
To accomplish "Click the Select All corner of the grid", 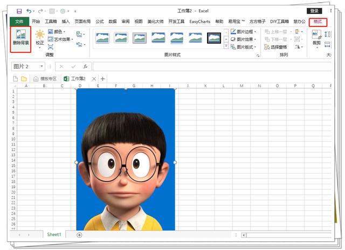I will click(x=13, y=86).
